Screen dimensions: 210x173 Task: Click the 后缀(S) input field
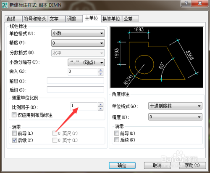point(76,90)
